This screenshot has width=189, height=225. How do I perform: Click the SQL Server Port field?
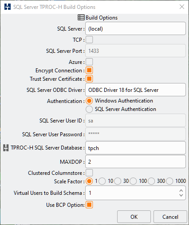(x=135, y=51)
